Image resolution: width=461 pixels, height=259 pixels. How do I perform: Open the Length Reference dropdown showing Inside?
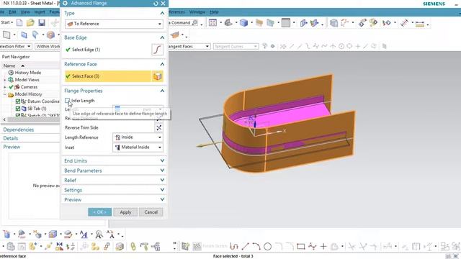point(138,137)
